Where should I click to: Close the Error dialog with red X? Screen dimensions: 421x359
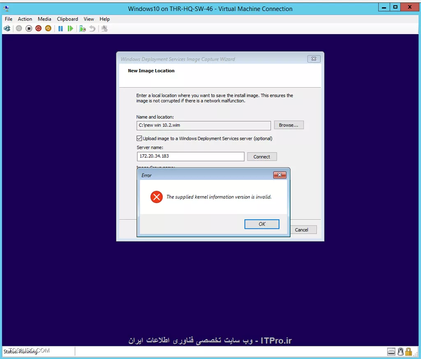280,175
